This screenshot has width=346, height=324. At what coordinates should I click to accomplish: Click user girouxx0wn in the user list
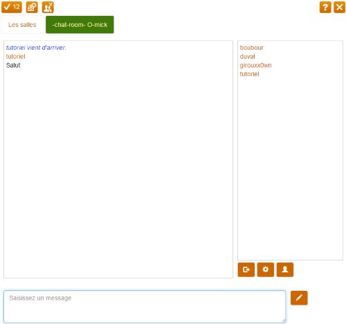255,66
